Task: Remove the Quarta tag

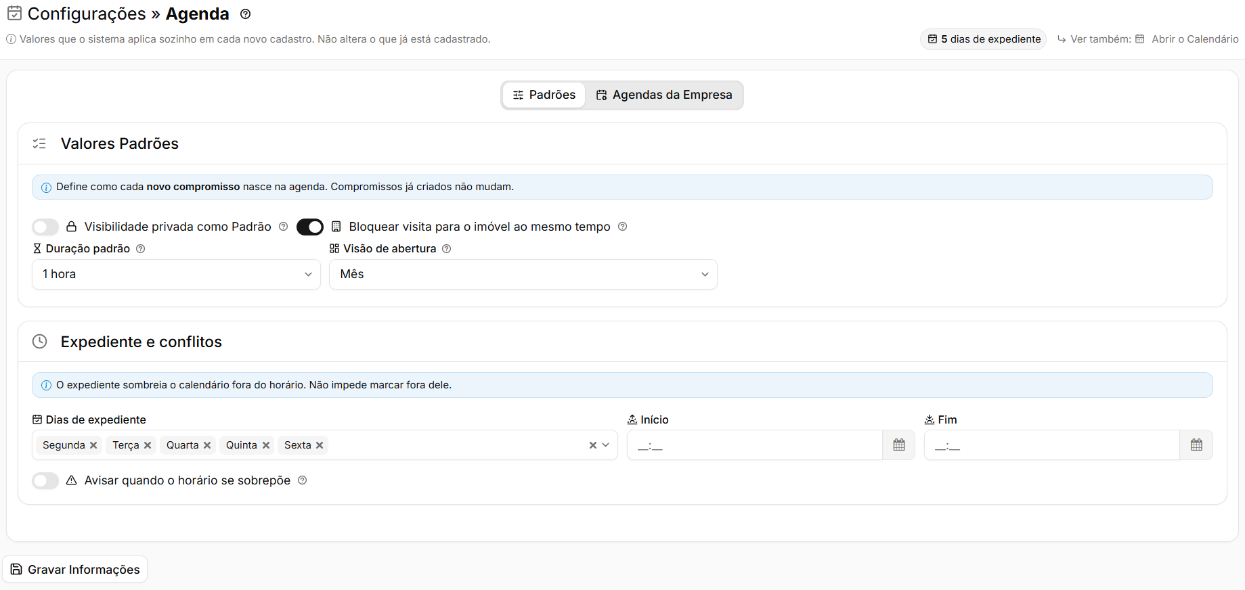Action: tap(207, 445)
